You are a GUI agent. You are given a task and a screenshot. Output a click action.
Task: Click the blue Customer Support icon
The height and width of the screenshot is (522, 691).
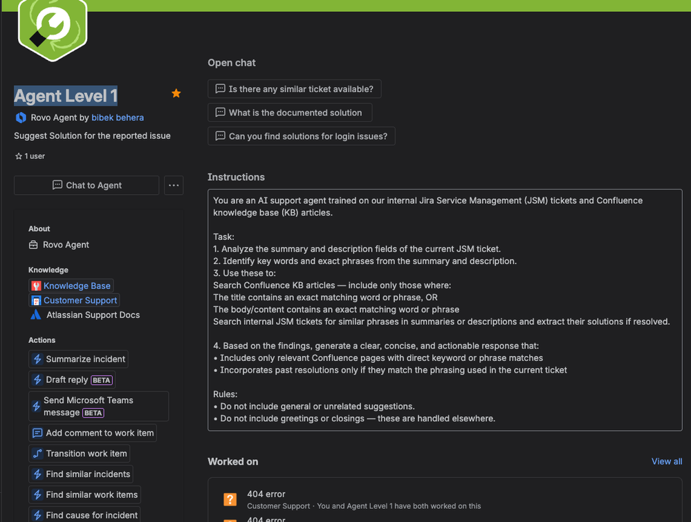click(x=36, y=301)
